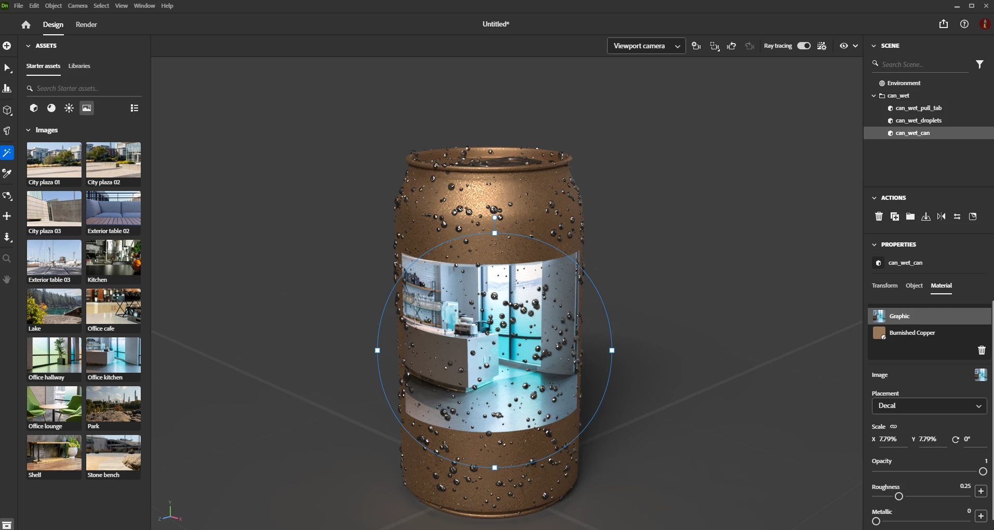Viewport: 994px width, 530px height.
Task: Collapse the ASSETS panel
Action: (29, 46)
